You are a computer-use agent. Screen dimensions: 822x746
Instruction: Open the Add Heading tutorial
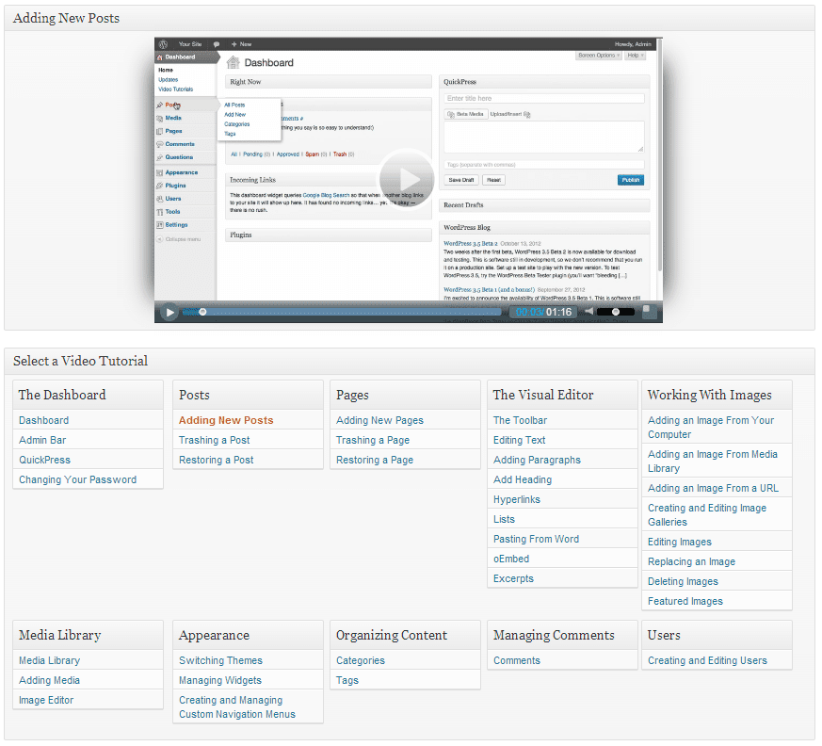(523, 480)
